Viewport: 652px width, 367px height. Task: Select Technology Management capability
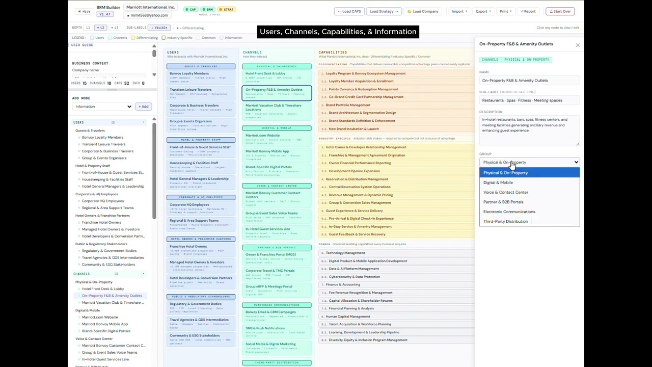395,253
